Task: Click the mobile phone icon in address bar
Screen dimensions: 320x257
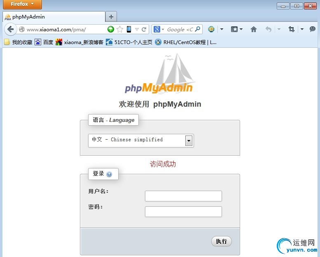Action: tap(129, 29)
